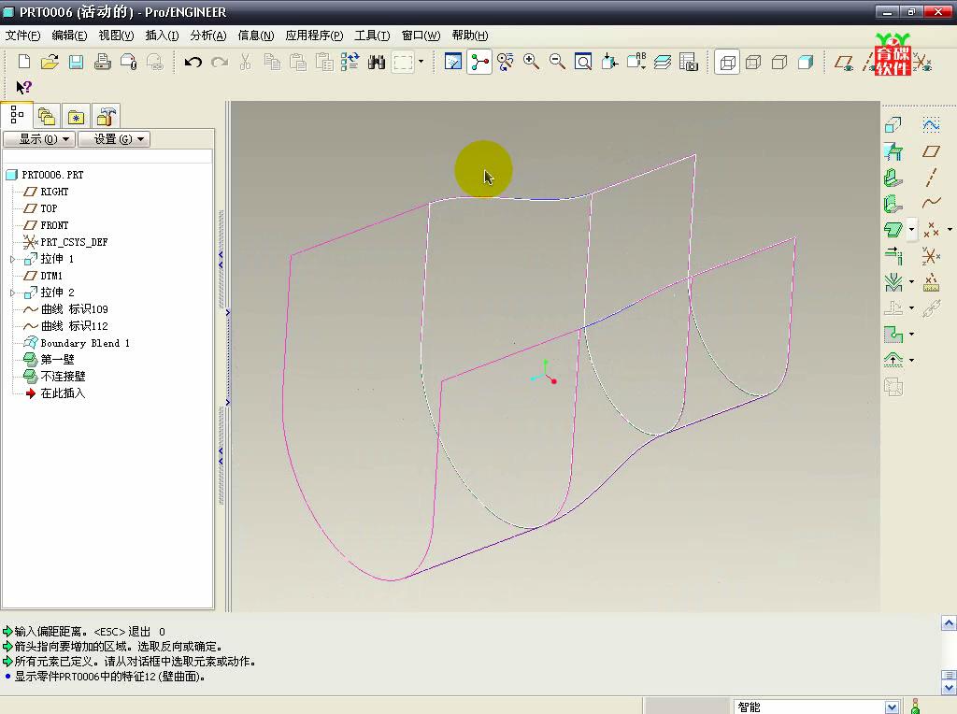
Task: Create a datum plane from right toolbar
Action: (x=932, y=151)
